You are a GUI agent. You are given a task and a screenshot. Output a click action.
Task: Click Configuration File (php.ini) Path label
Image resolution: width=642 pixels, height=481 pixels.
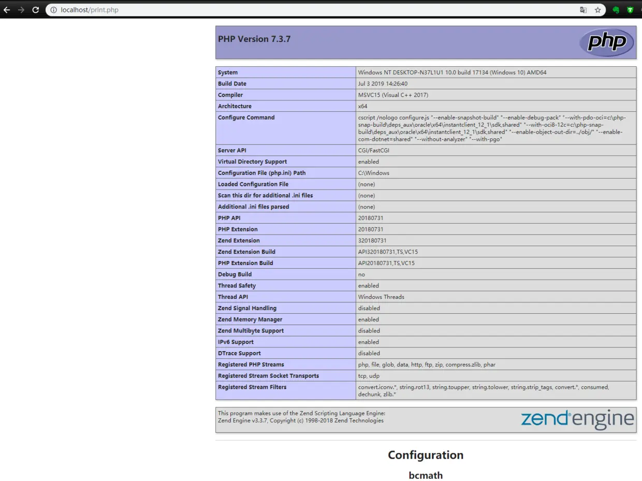pos(262,173)
